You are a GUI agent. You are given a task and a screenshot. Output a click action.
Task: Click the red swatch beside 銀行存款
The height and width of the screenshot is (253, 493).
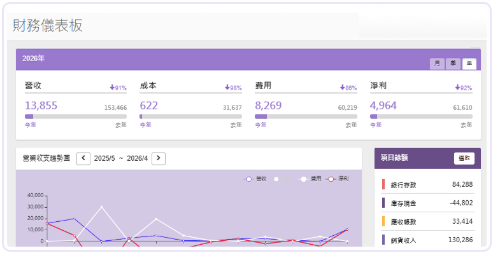383,184
